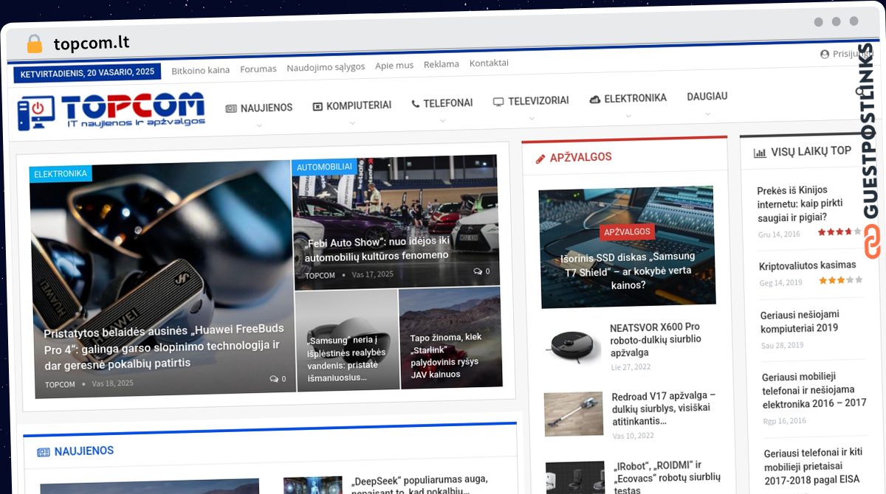Open the Bitkoino kaina link

[x=201, y=70]
